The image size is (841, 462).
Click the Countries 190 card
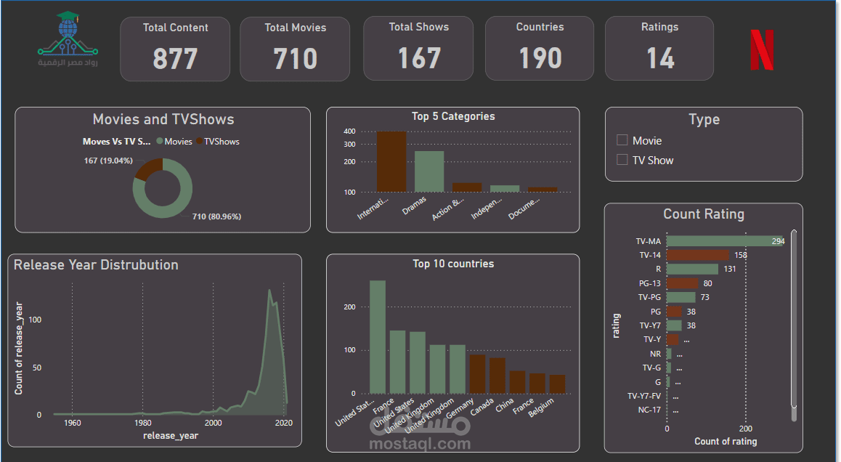pos(539,48)
